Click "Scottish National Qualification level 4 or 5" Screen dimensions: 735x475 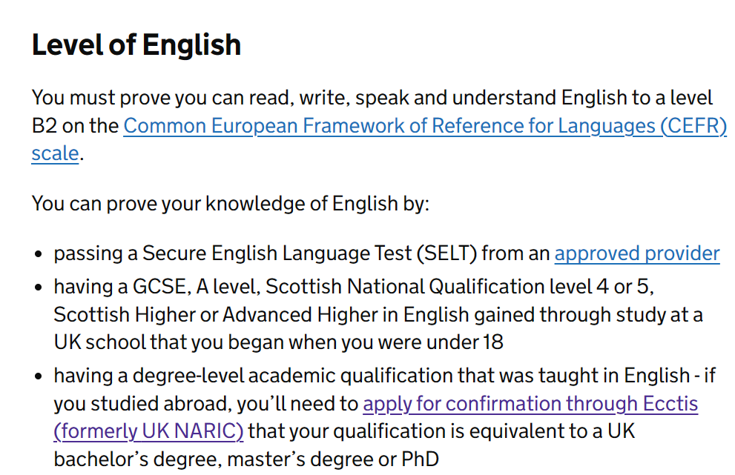click(x=458, y=287)
